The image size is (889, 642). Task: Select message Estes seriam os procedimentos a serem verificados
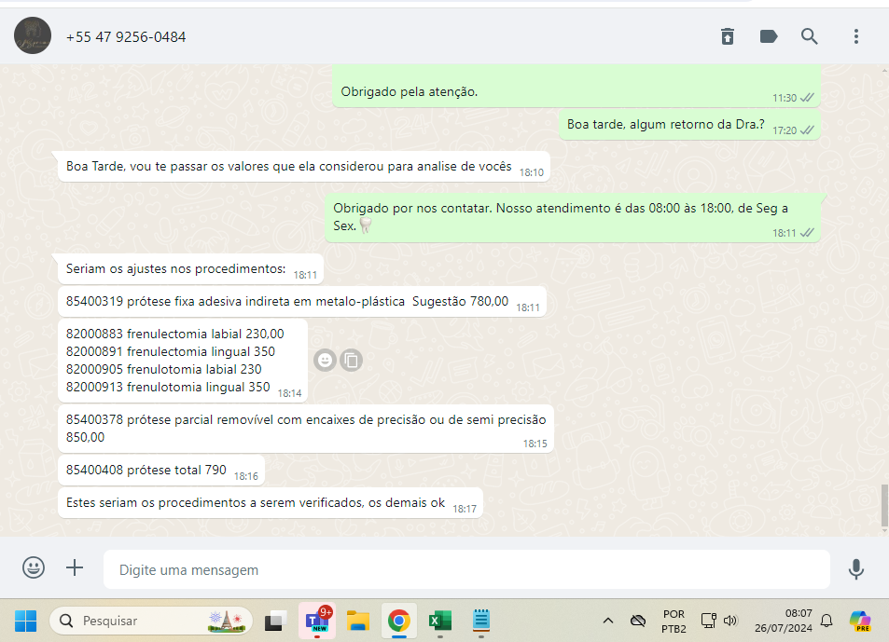(x=271, y=503)
